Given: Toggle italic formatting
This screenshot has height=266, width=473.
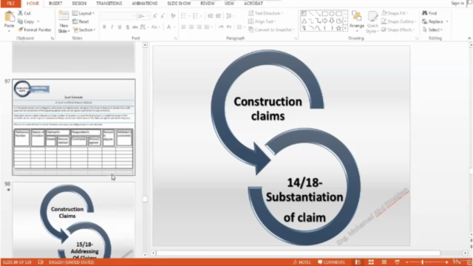Looking at the screenshot, I should [x=112, y=27].
